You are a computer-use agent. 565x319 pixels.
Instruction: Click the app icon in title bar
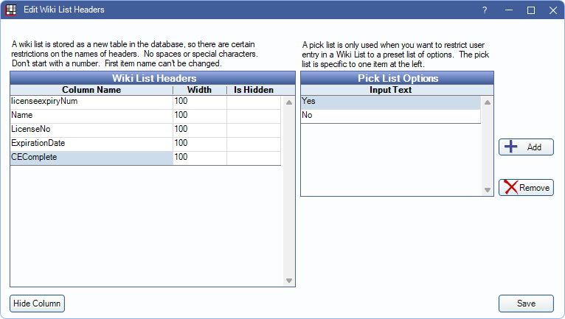(11, 10)
